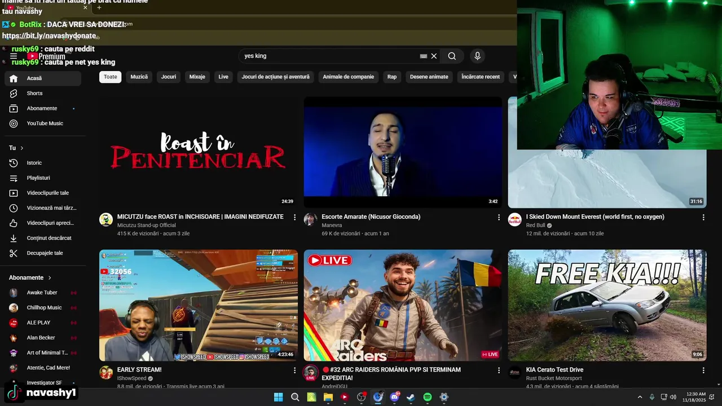722x406 pixels.
Task: Open the YouTube hamburger guide menu
Action: (14, 56)
